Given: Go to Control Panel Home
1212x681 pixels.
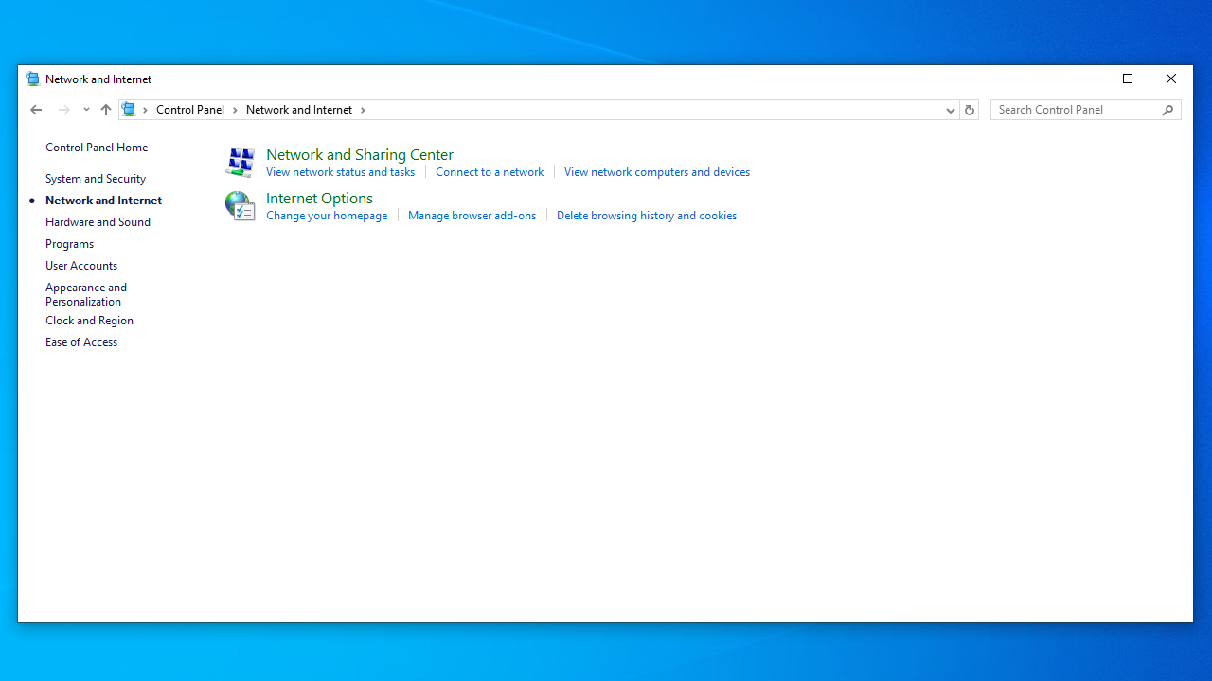Looking at the screenshot, I should [97, 148].
